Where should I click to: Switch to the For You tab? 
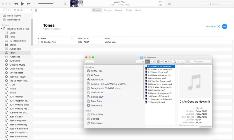pos(108,10)
